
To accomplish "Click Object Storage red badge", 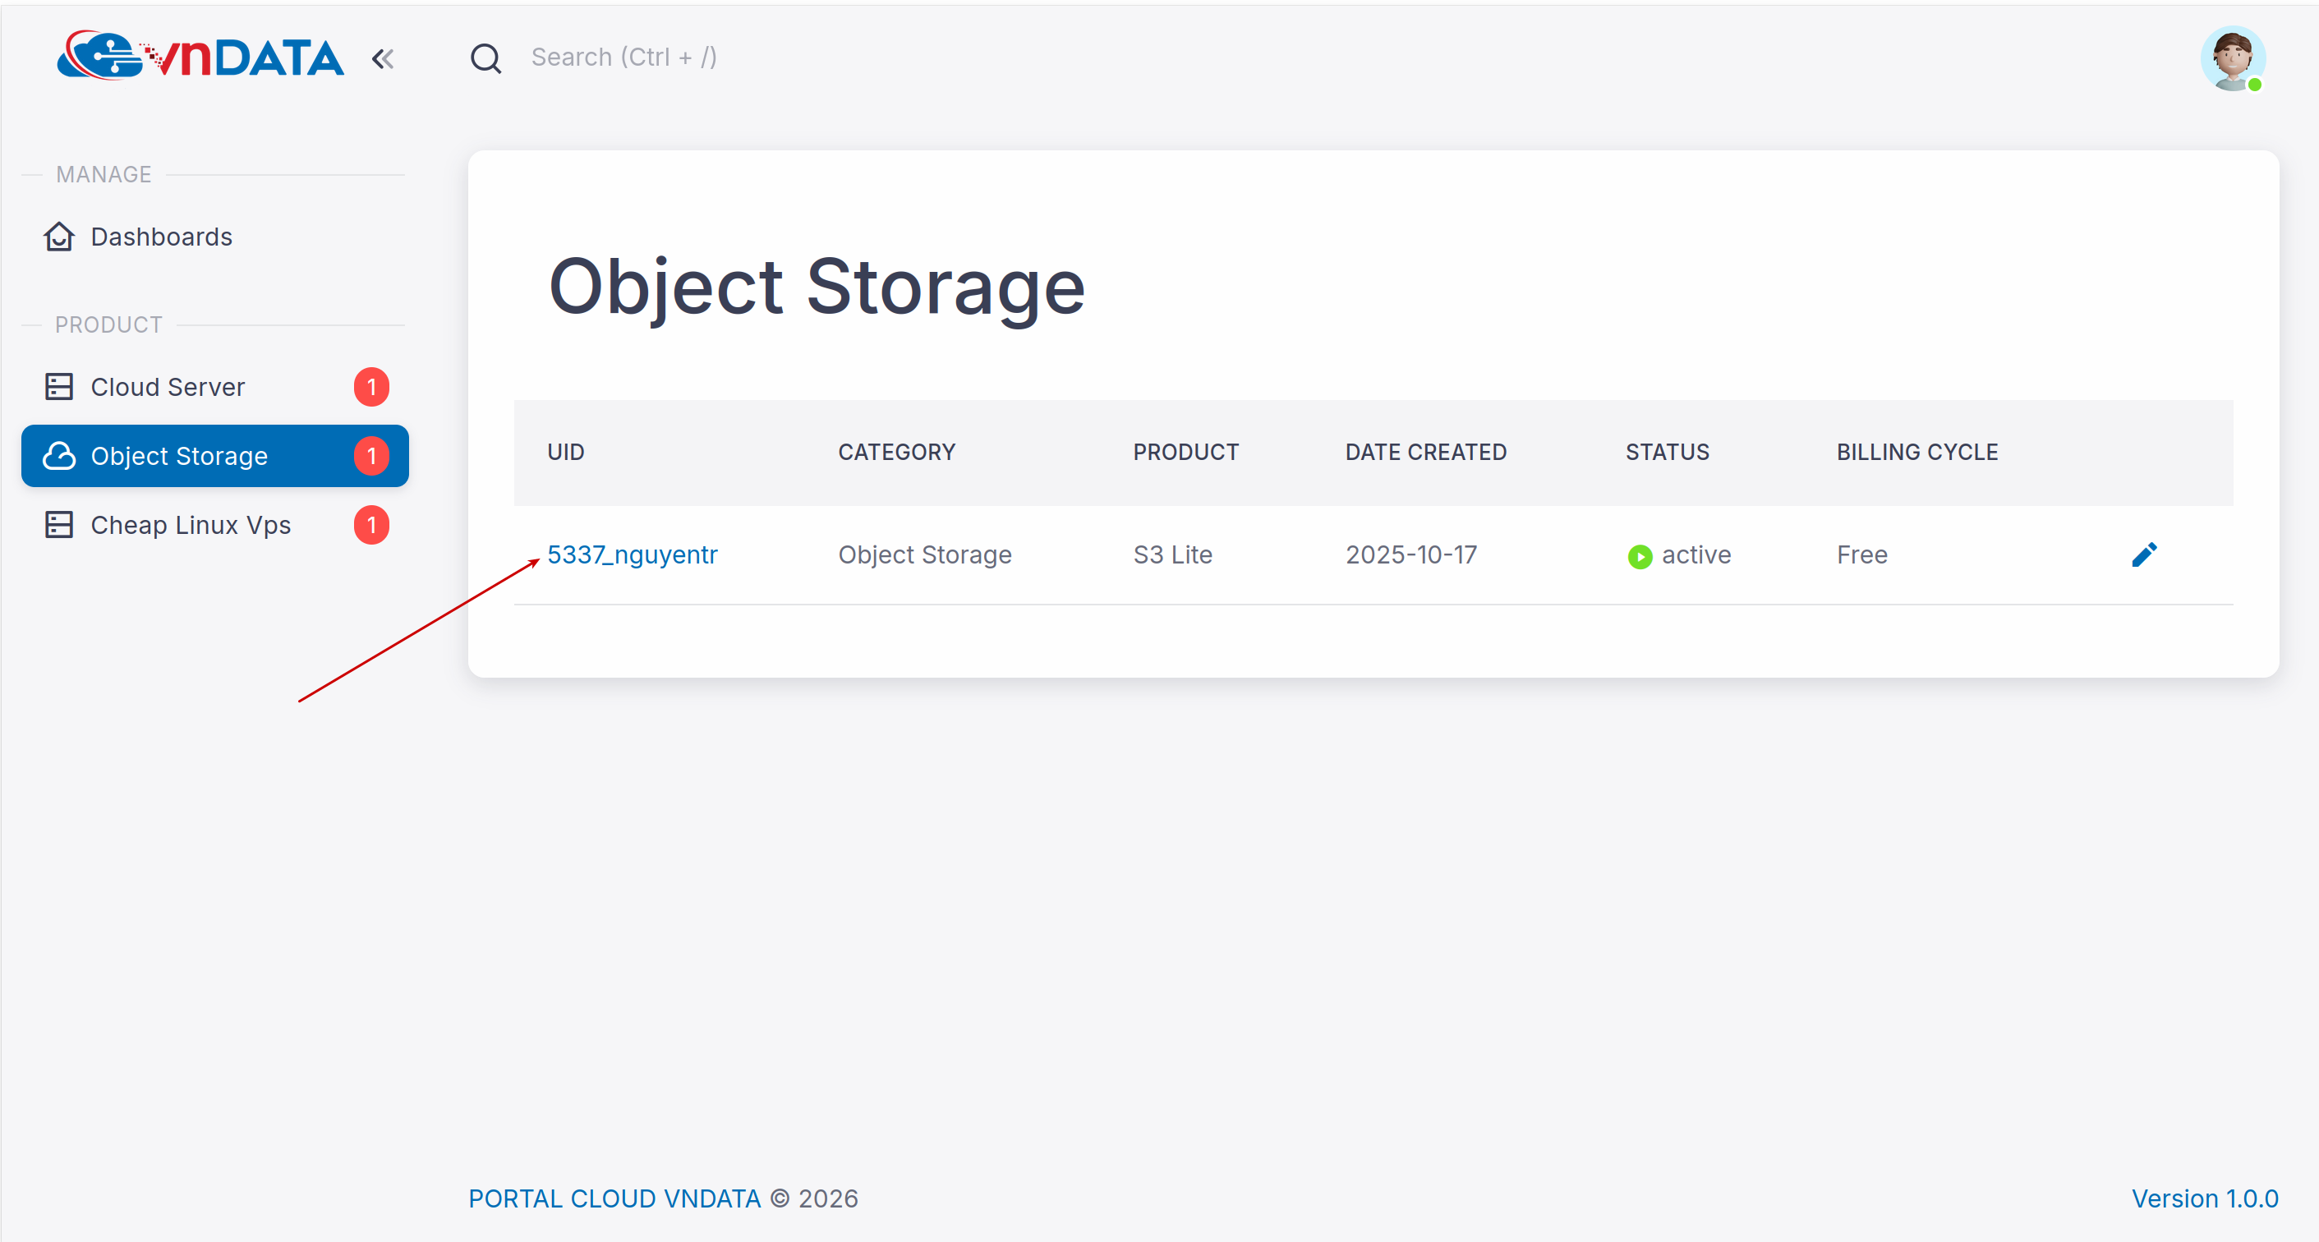I will pos(372,456).
